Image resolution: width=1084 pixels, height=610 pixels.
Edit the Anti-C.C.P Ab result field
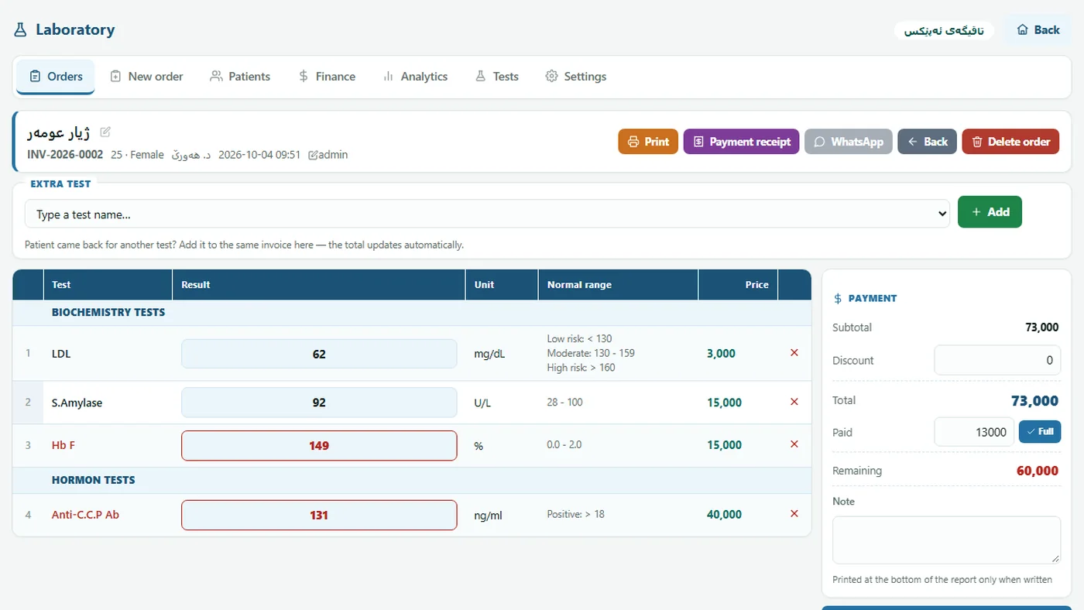pyautogui.click(x=319, y=515)
